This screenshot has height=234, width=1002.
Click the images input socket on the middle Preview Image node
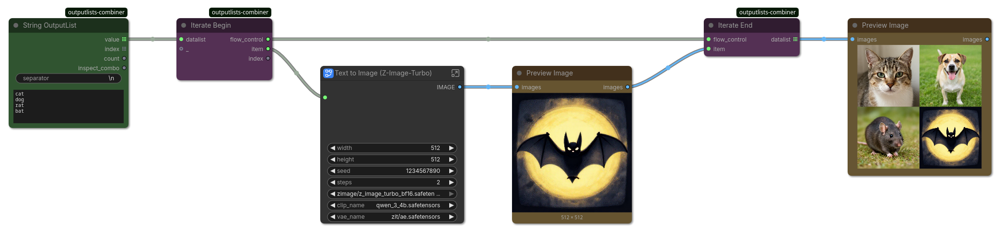tap(517, 87)
